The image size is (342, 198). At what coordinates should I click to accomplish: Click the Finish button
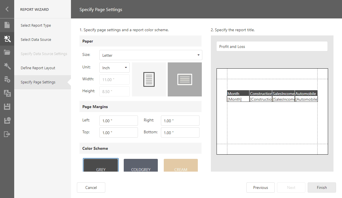tap(322, 187)
